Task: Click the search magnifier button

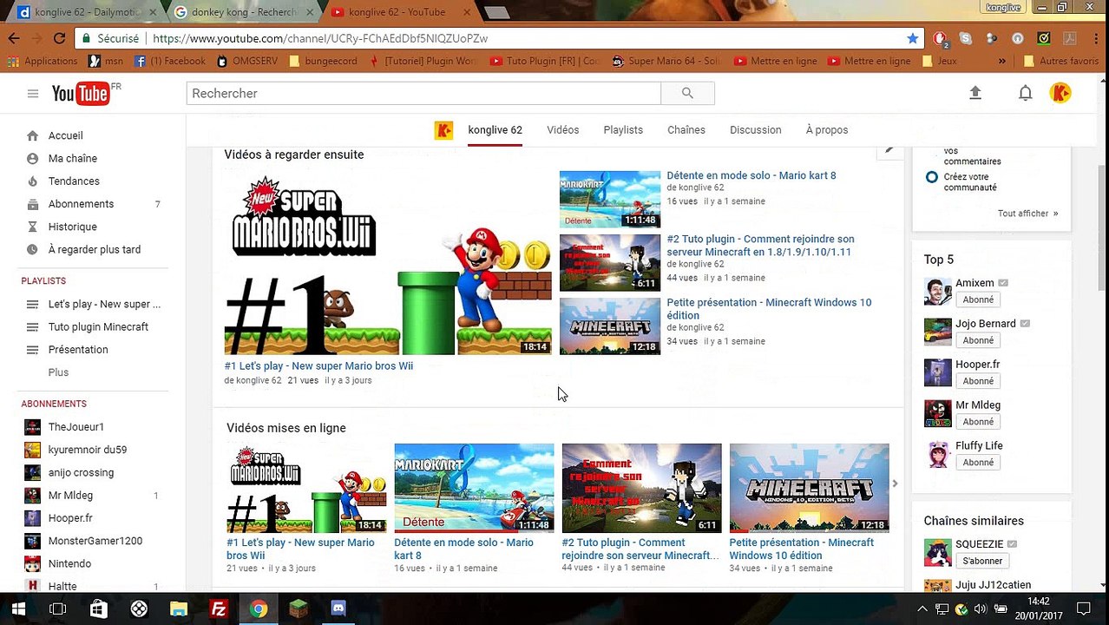Action: pyautogui.click(x=687, y=94)
